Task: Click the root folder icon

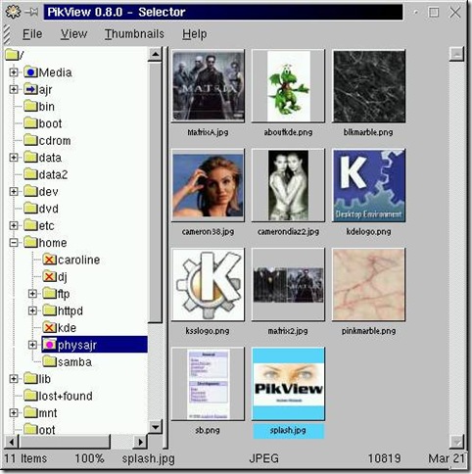Action: [x=12, y=55]
